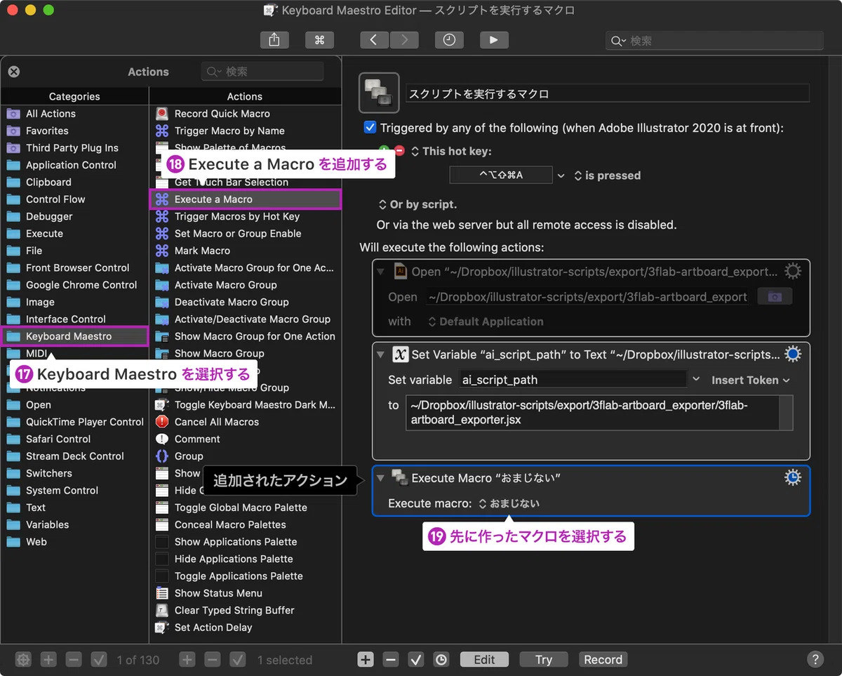This screenshot has height=676, width=842.
Task: Click the Record button
Action: point(603,659)
